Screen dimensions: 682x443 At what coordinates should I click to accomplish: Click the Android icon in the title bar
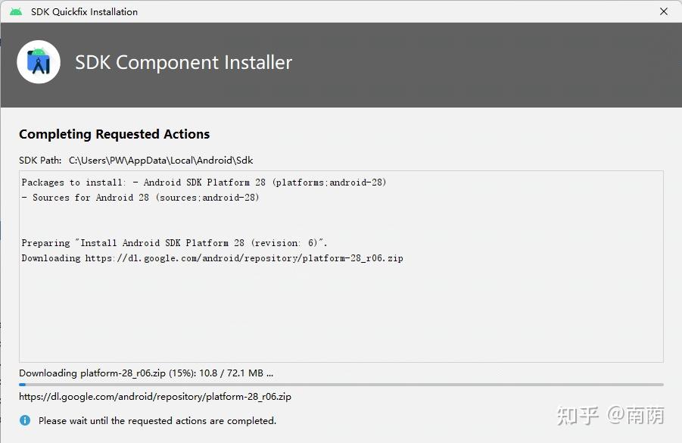click(16, 11)
